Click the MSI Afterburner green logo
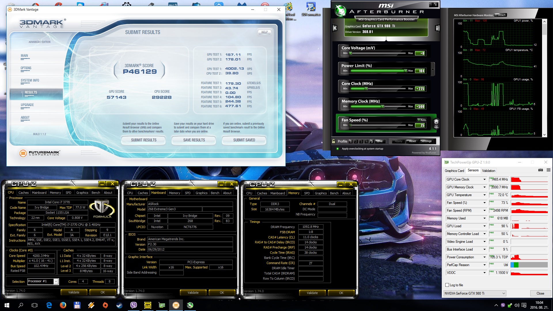This screenshot has height=311, width=553. point(340,11)
